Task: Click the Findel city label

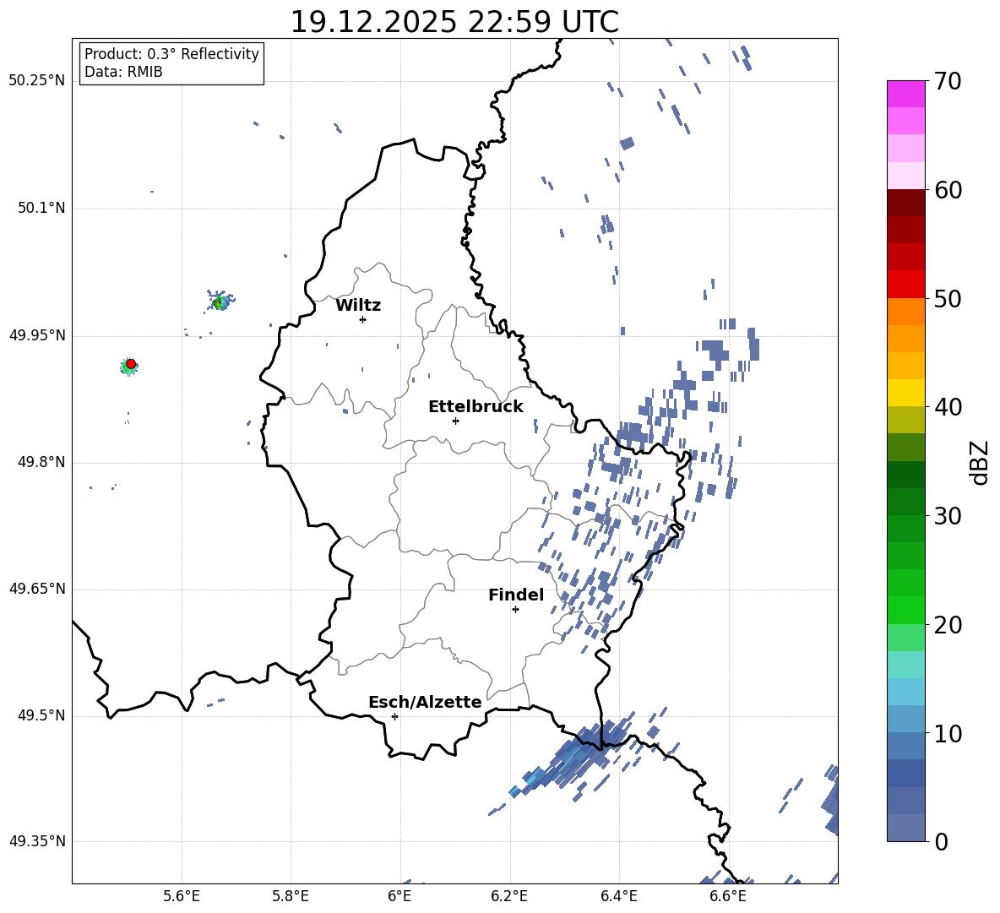Action: pos(516,595)
